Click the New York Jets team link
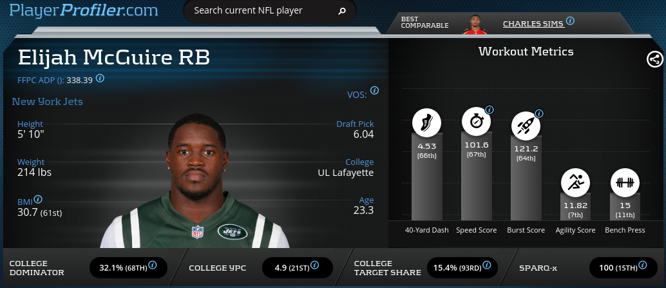 [x=47, y=102]
